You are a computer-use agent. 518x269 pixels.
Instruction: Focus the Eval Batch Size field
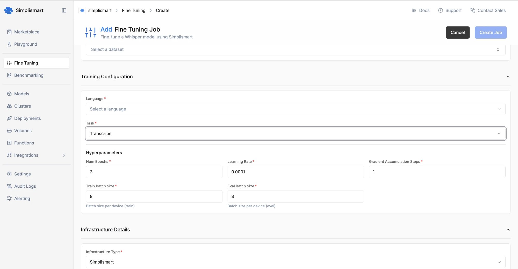(x=296, y=196)
